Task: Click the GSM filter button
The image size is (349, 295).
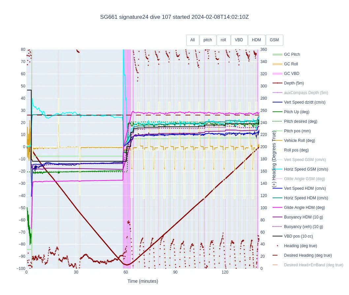Action: click(x=274, y=40)
